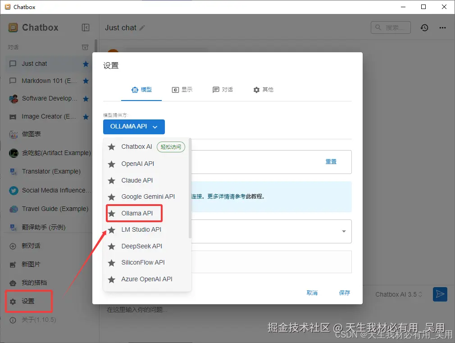Toggle the favorite star on OpenAI API
This screenshot has width=455, height=343.
(110, 164)
